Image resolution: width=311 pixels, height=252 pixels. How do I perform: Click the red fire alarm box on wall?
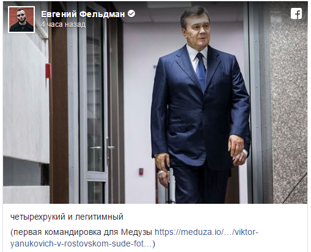[48, 71]
